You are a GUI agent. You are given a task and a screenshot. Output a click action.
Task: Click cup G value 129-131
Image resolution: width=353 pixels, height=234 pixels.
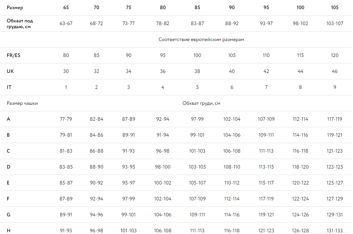click(x=335, y=215)
